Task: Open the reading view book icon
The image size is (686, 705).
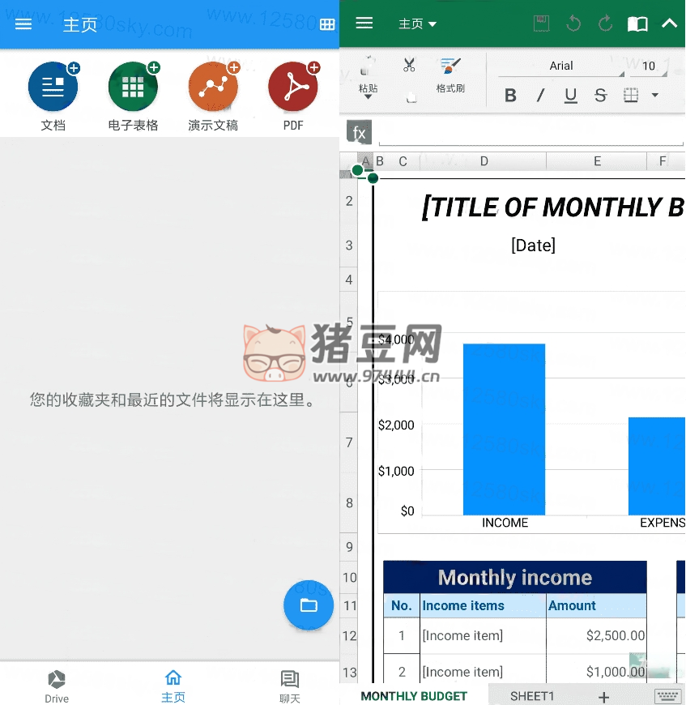Action: (637, 23)
